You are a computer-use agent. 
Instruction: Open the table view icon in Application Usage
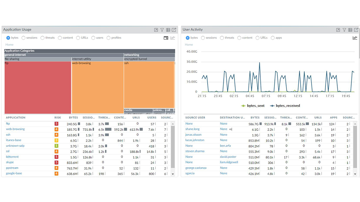pos(168,30)
